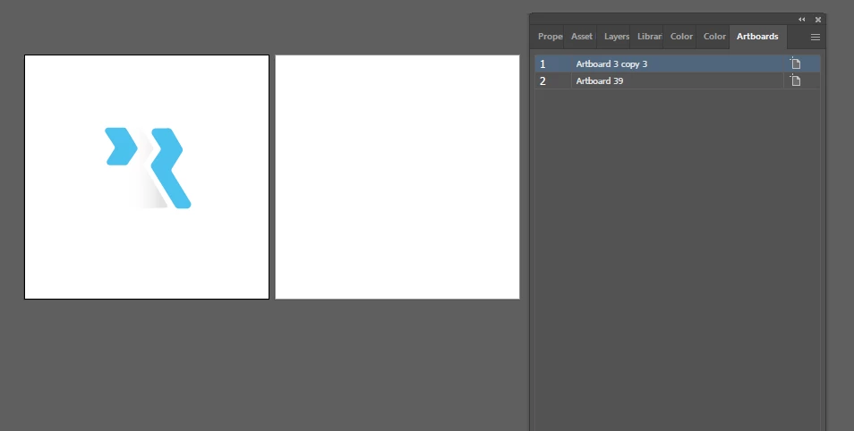Image resolution: width=854 pixels, height=431 pixels.
Task: Select the active Artboards tab
Action: [757, 37]
